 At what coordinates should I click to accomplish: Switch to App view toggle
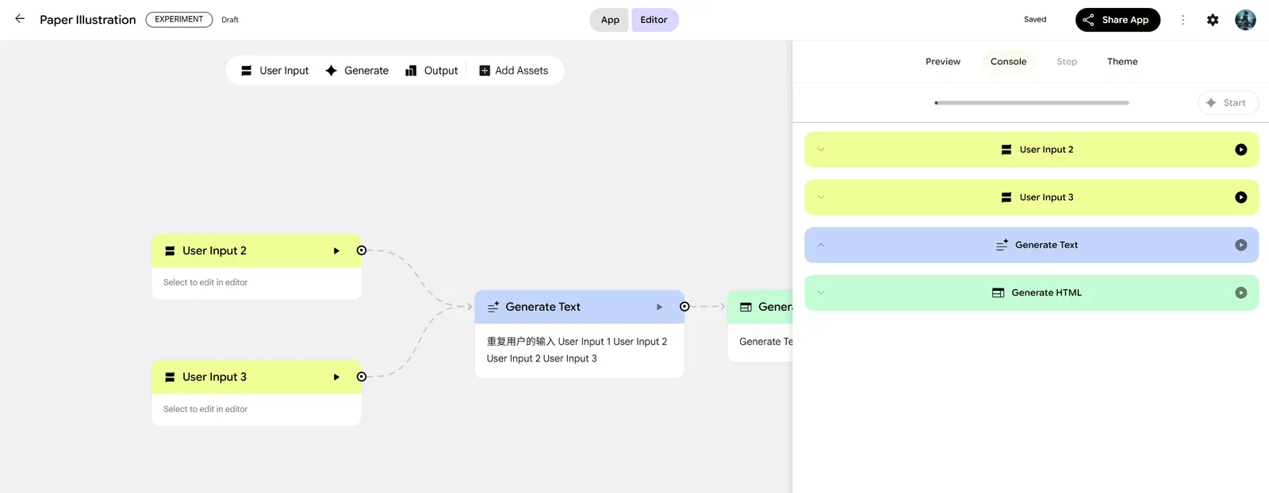(610, 20)
